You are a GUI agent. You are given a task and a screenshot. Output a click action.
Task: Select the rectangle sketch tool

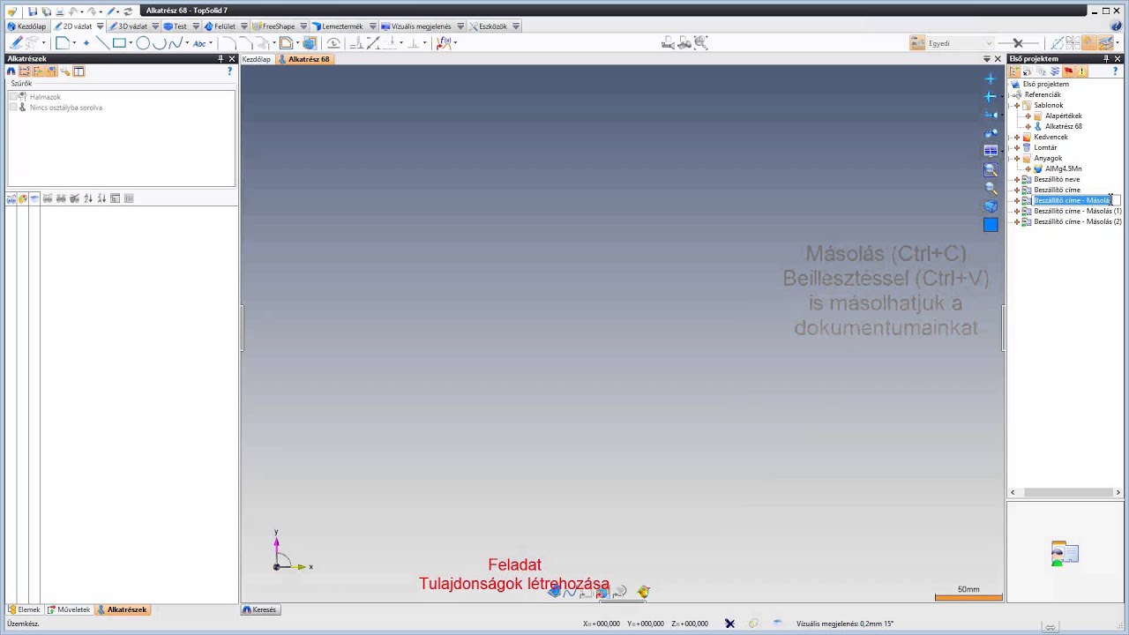tap(119, 43)
